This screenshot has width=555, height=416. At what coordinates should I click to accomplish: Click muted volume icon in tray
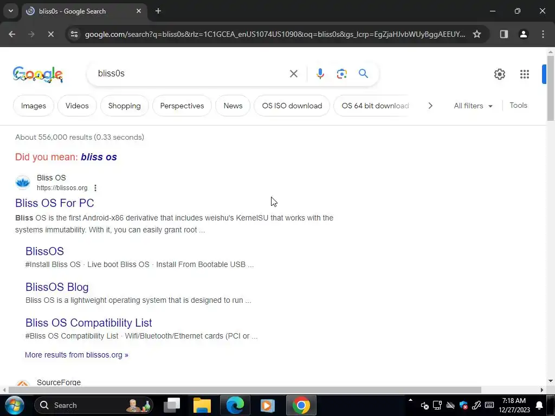pos(425,405)
